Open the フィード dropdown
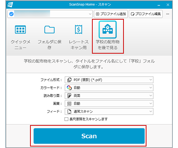Viewport: 178px width, 148px height. point(109,111)
